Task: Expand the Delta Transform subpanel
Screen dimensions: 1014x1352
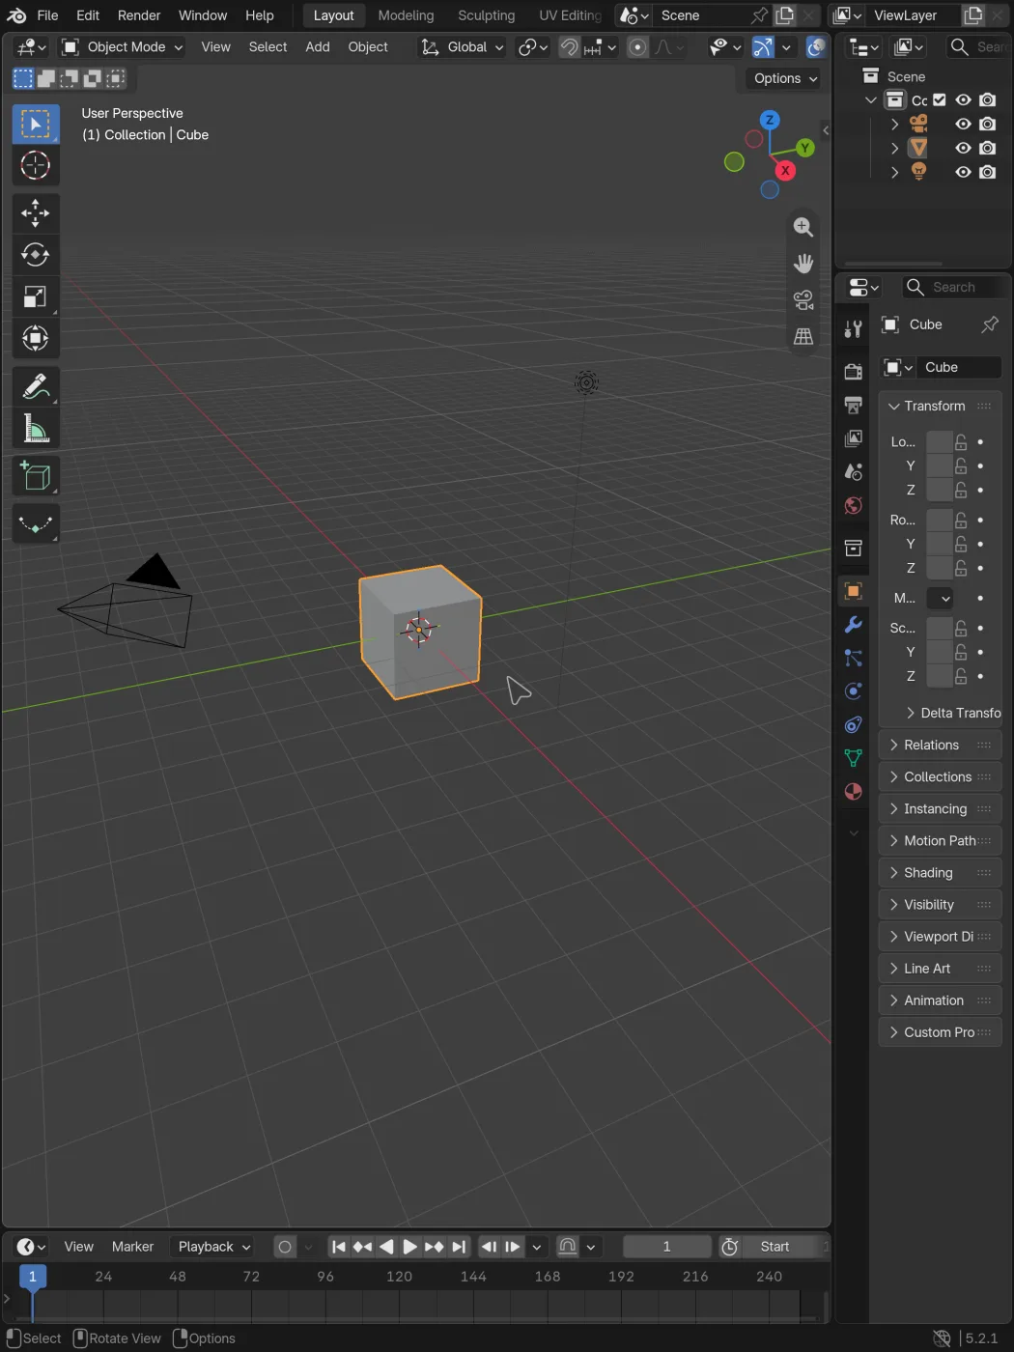Action: click(x=952, y=713)
